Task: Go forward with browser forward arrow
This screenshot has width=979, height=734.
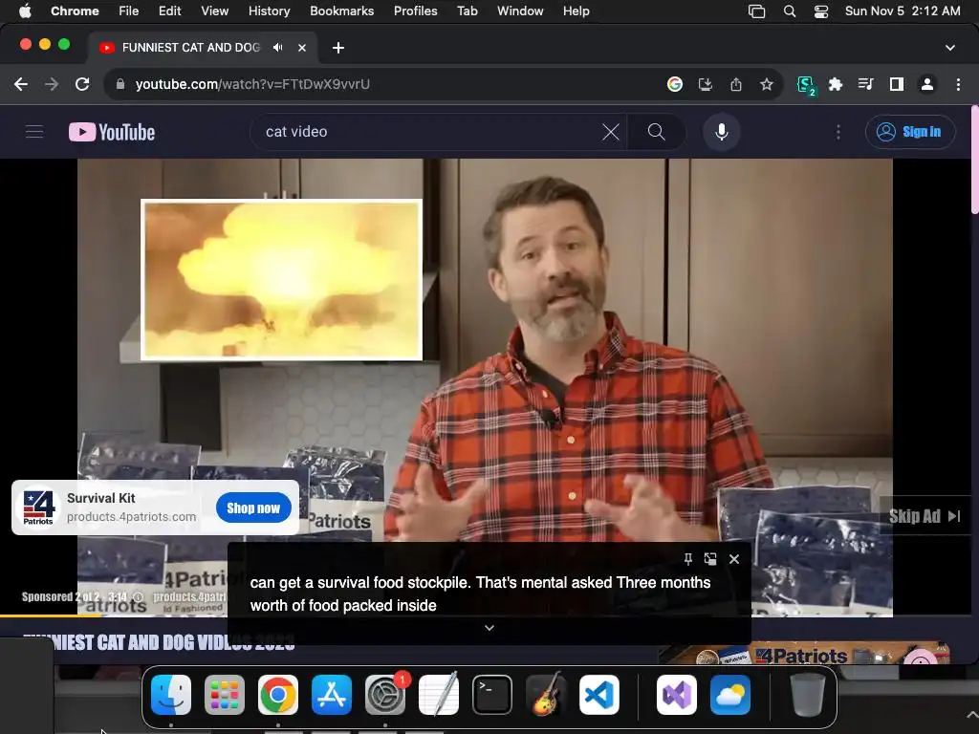Action: (52, 84)
